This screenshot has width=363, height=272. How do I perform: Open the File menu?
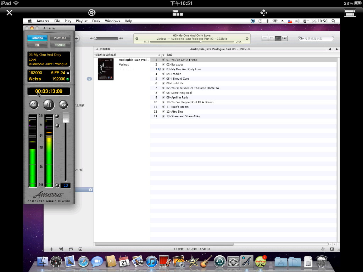point(57,21)
